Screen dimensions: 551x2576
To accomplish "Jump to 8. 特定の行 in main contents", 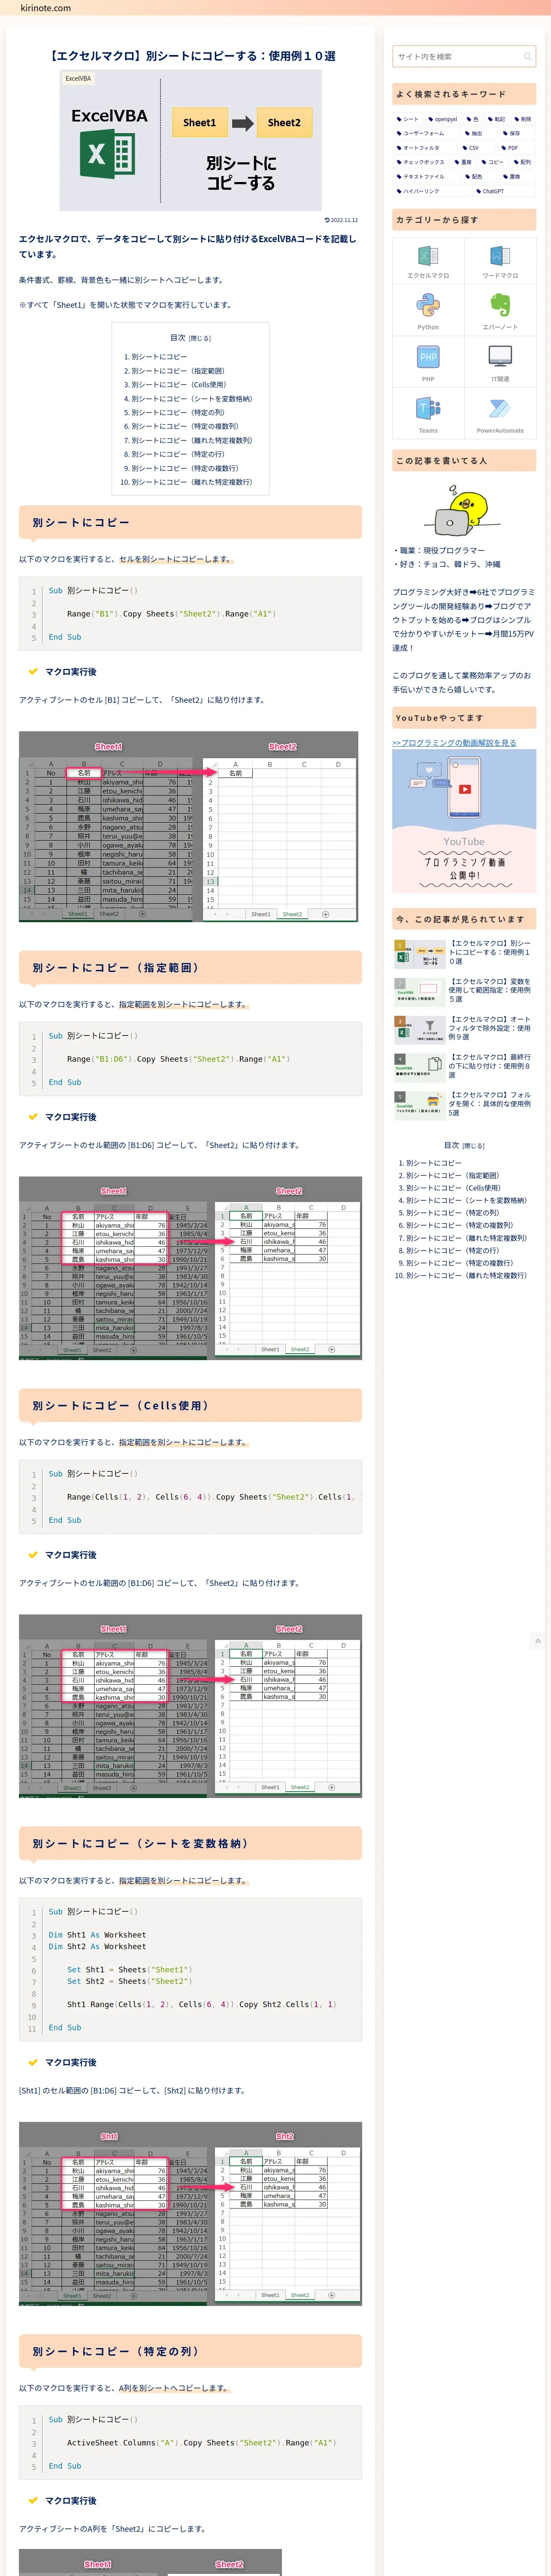I will tap(178, 454).
